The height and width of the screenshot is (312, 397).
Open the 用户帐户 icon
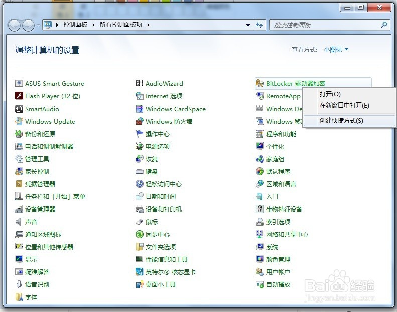click(260, 272)
